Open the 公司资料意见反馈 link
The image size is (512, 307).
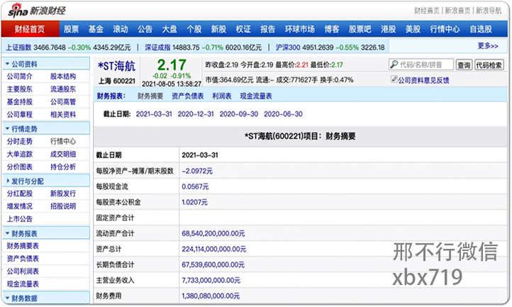[423, 80]
